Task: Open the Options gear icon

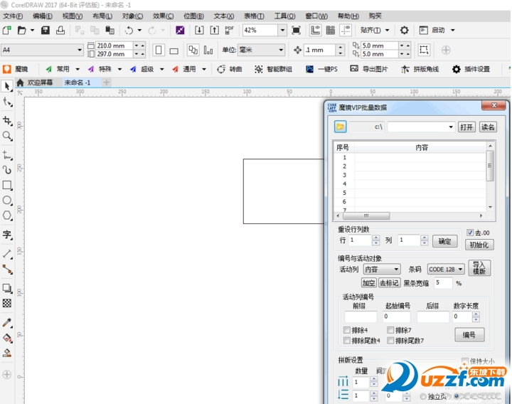Action: (x=404, y=31)
